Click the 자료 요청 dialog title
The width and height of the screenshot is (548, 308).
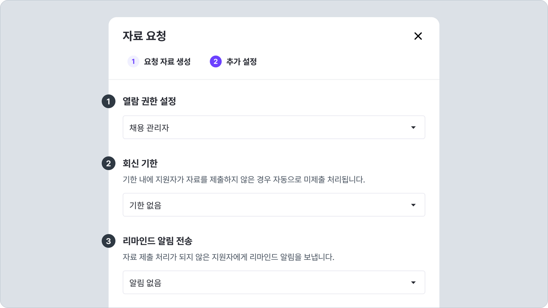[144, 36]
